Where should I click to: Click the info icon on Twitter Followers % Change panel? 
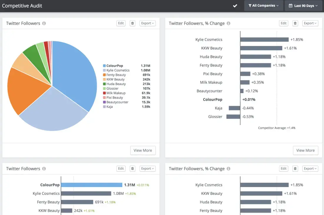coord(228,23)
